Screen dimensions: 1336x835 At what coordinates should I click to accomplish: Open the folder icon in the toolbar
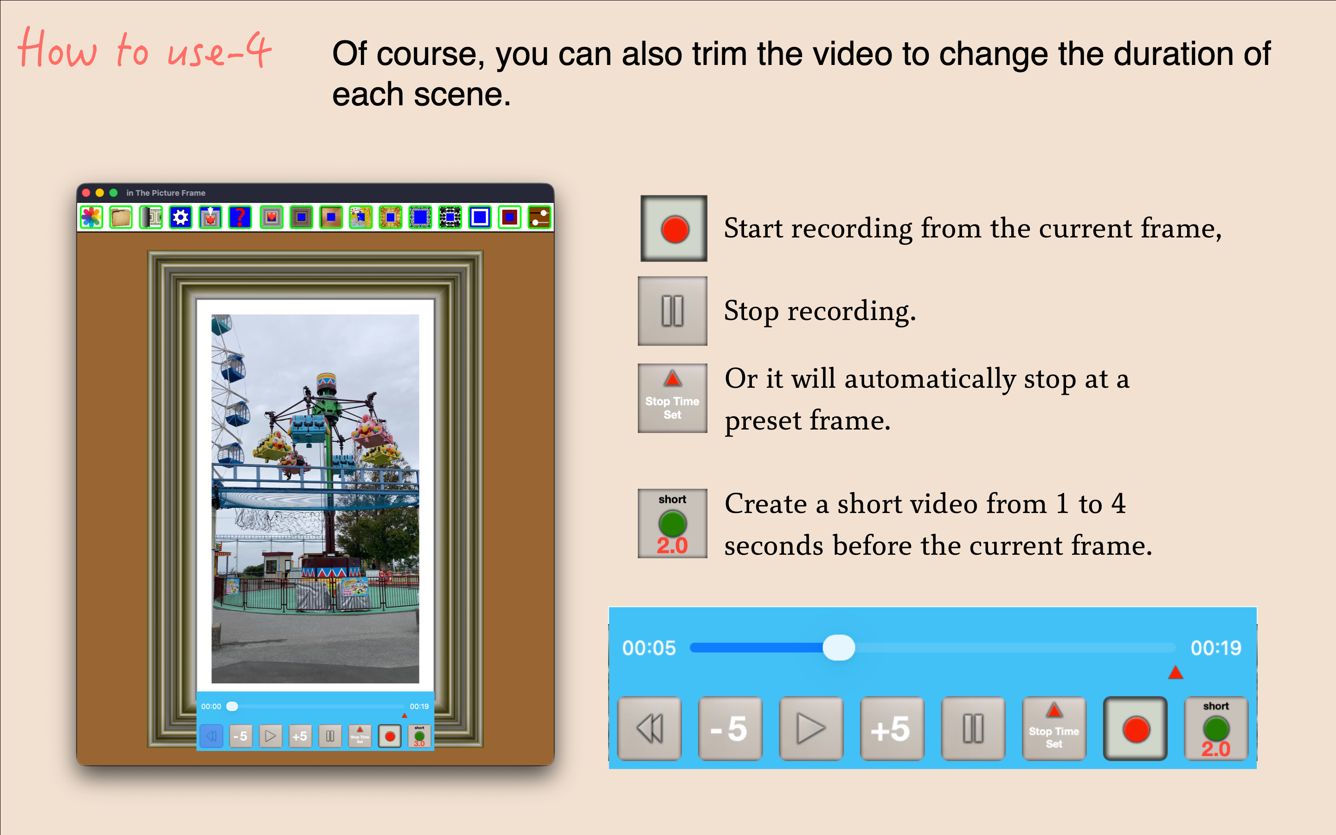tap(121, 217)
